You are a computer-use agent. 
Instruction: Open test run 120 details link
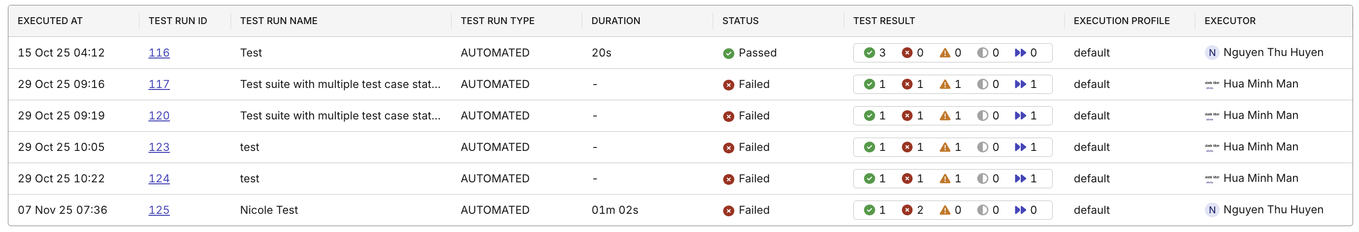(x=159, y=116)
